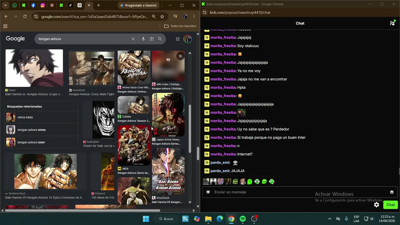Open OBS Studio from the taskbar

click(254, 219)
